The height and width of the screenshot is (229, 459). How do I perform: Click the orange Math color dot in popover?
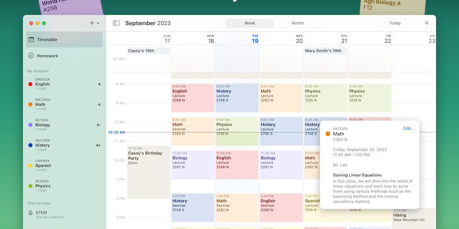click(328, 134)
